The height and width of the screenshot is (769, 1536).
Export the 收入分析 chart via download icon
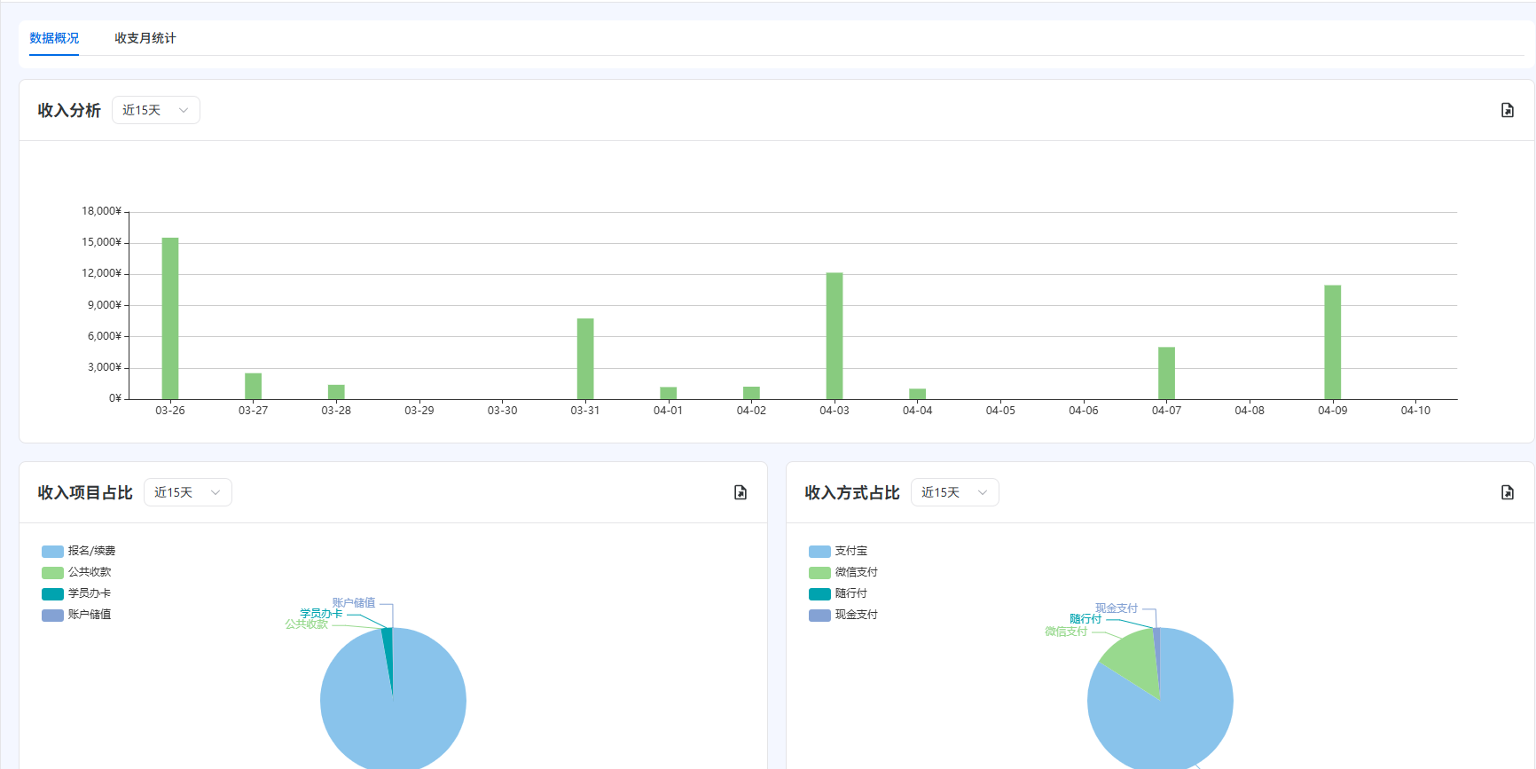coord(1507,110)
